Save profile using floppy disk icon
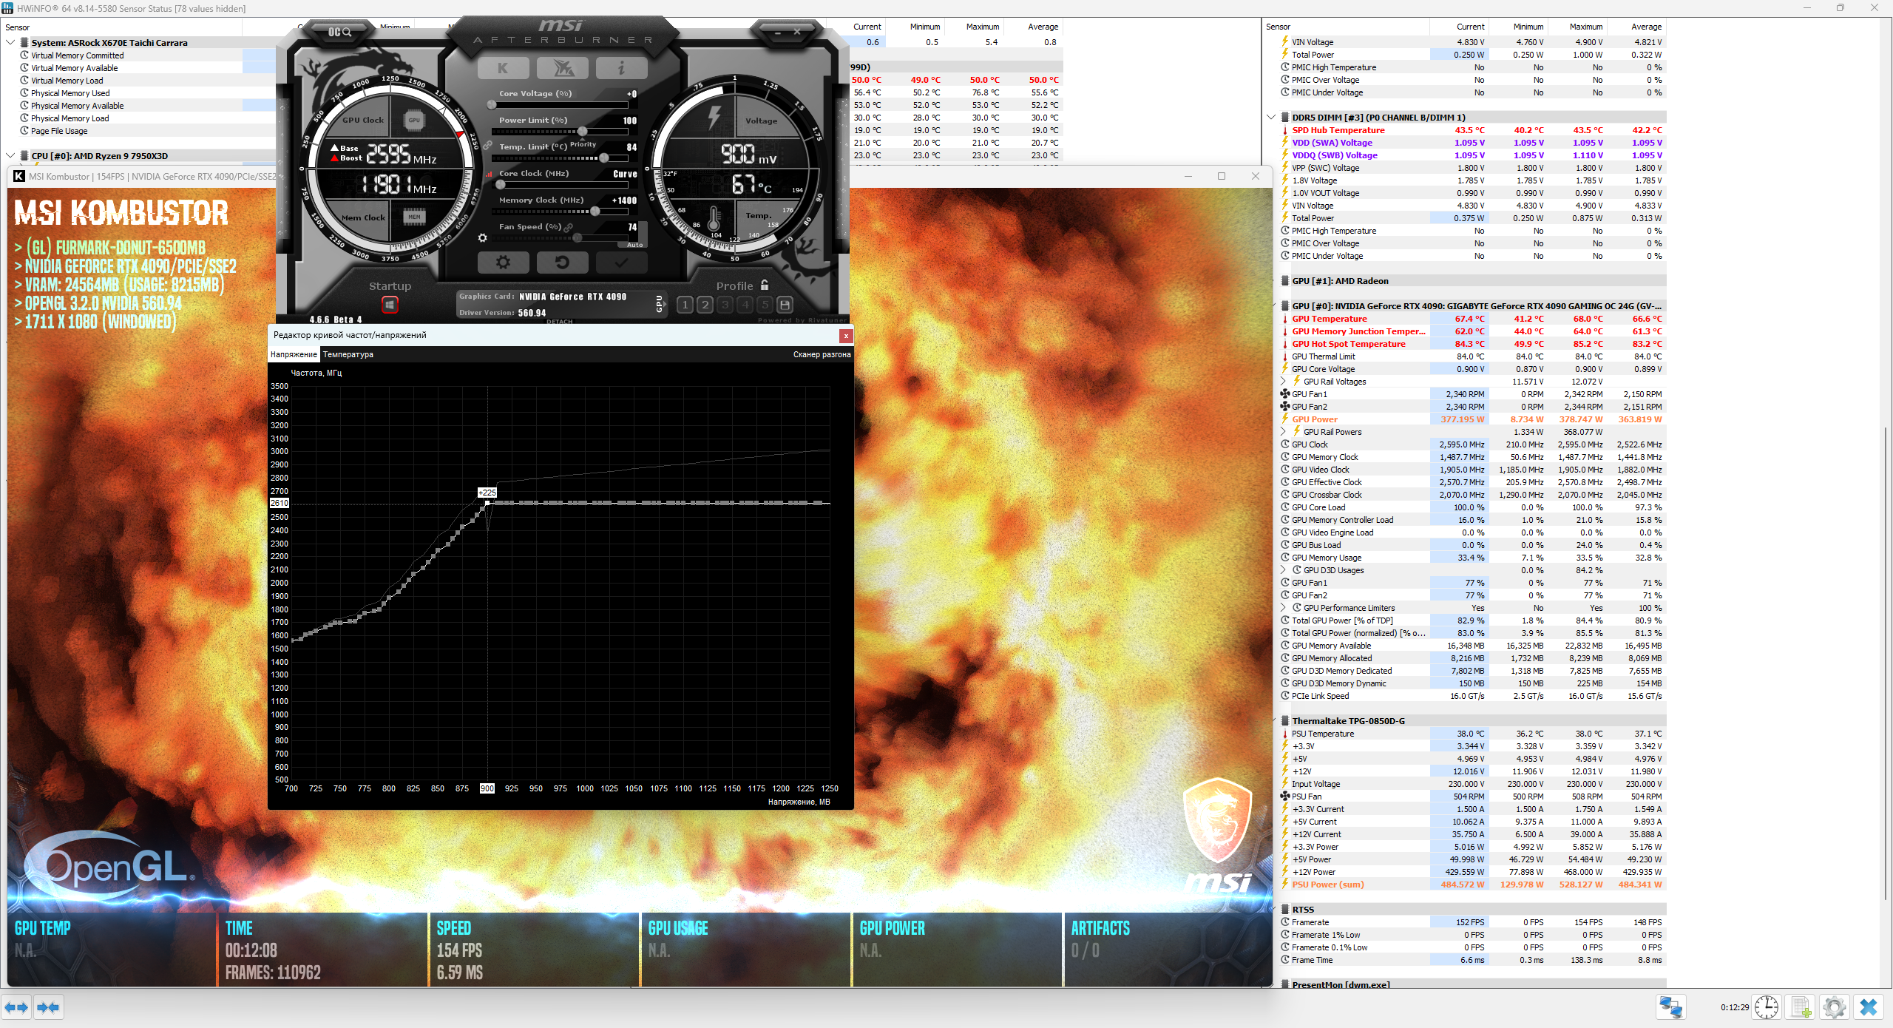Viewport: 1893px width, 1028px height. point(785,304)
